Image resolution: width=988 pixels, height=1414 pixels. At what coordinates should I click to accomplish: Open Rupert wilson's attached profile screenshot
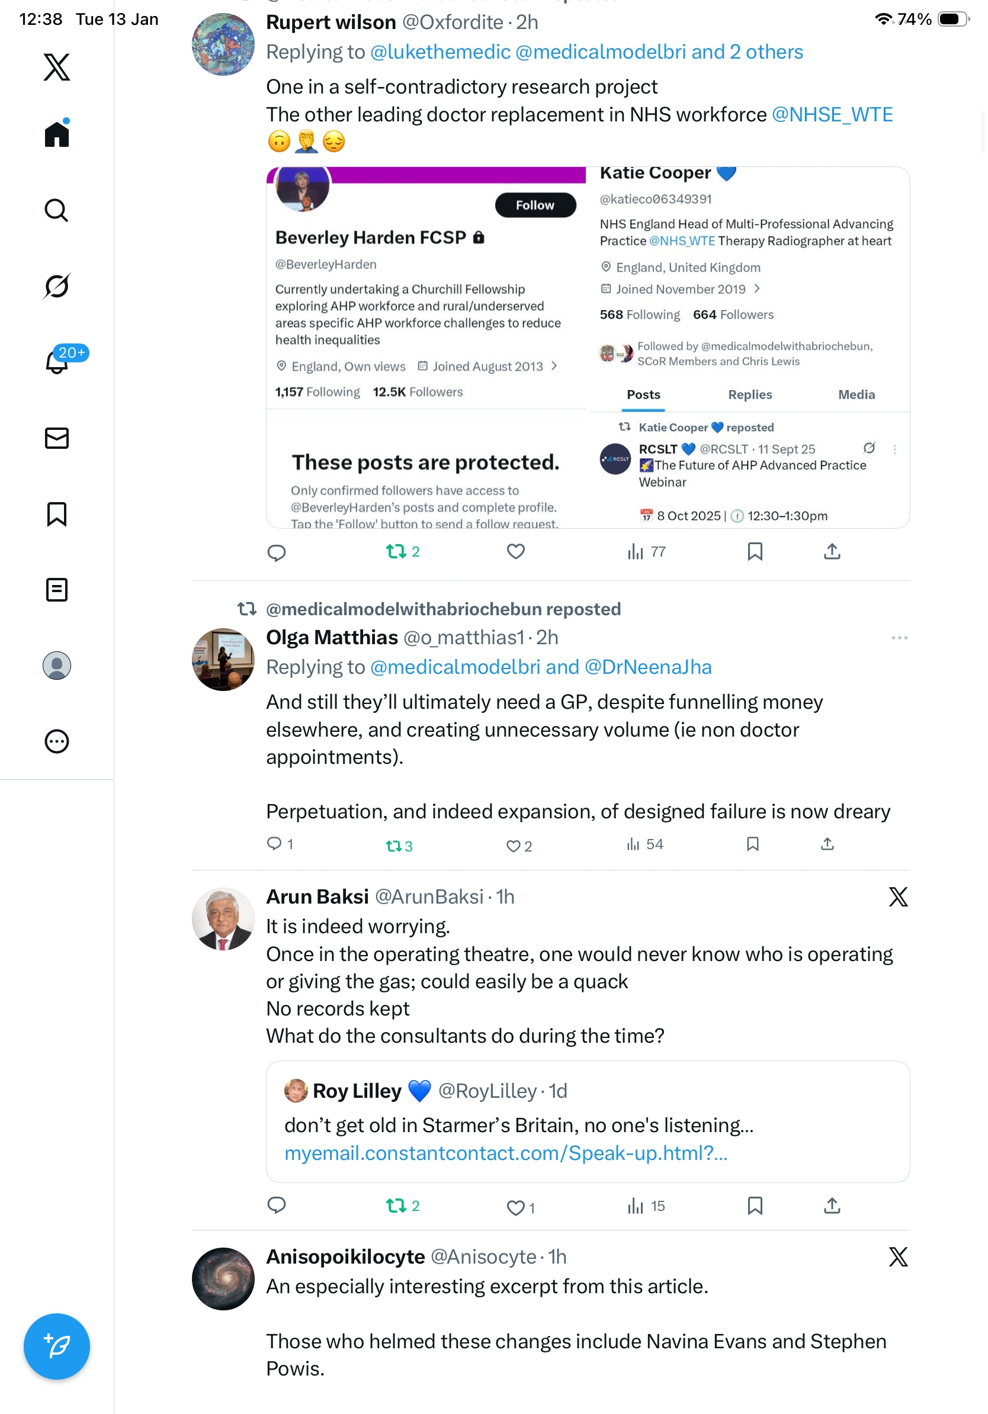click(x=587, y=348)
